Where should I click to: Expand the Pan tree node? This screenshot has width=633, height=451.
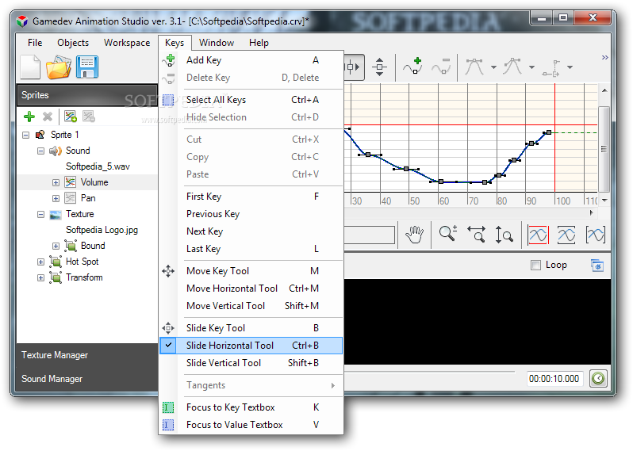point(56,198)
